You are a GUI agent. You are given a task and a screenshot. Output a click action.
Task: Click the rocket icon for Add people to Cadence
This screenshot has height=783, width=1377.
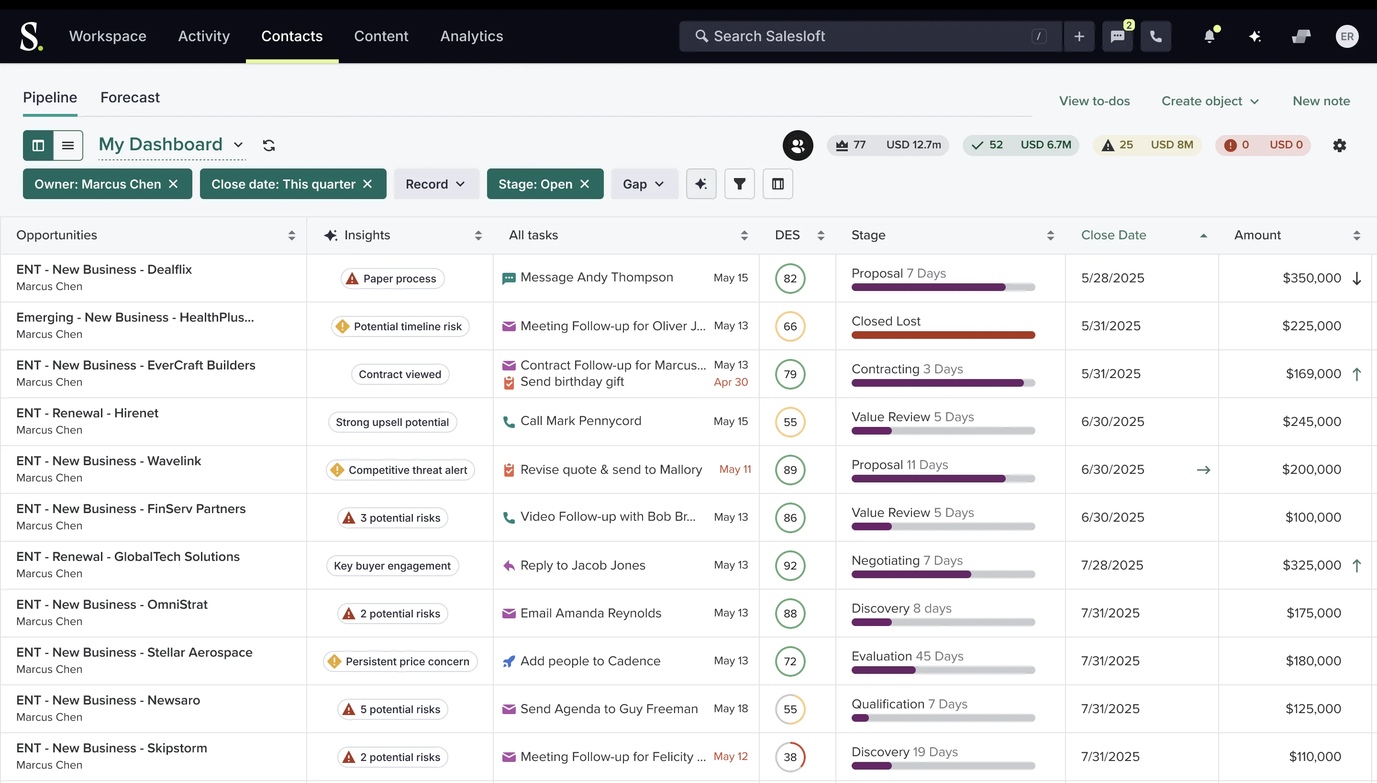pyautogui.click(x=509, y=661)
